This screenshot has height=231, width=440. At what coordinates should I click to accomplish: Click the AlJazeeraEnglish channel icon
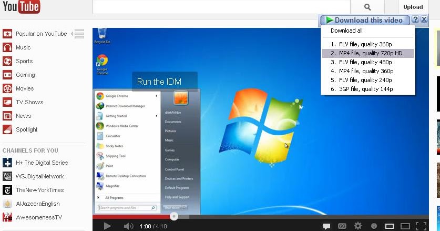[x=7, y=204]
